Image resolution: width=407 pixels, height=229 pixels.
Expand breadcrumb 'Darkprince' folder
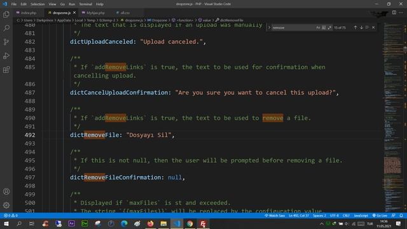point(45,20)
